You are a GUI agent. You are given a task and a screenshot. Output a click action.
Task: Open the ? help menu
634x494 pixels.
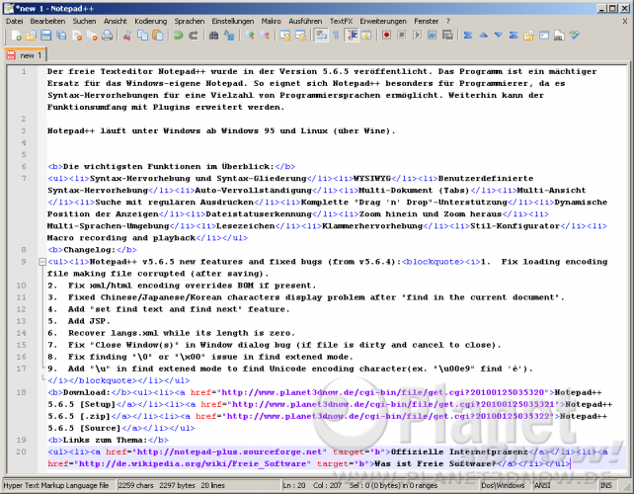pos(448,21)
